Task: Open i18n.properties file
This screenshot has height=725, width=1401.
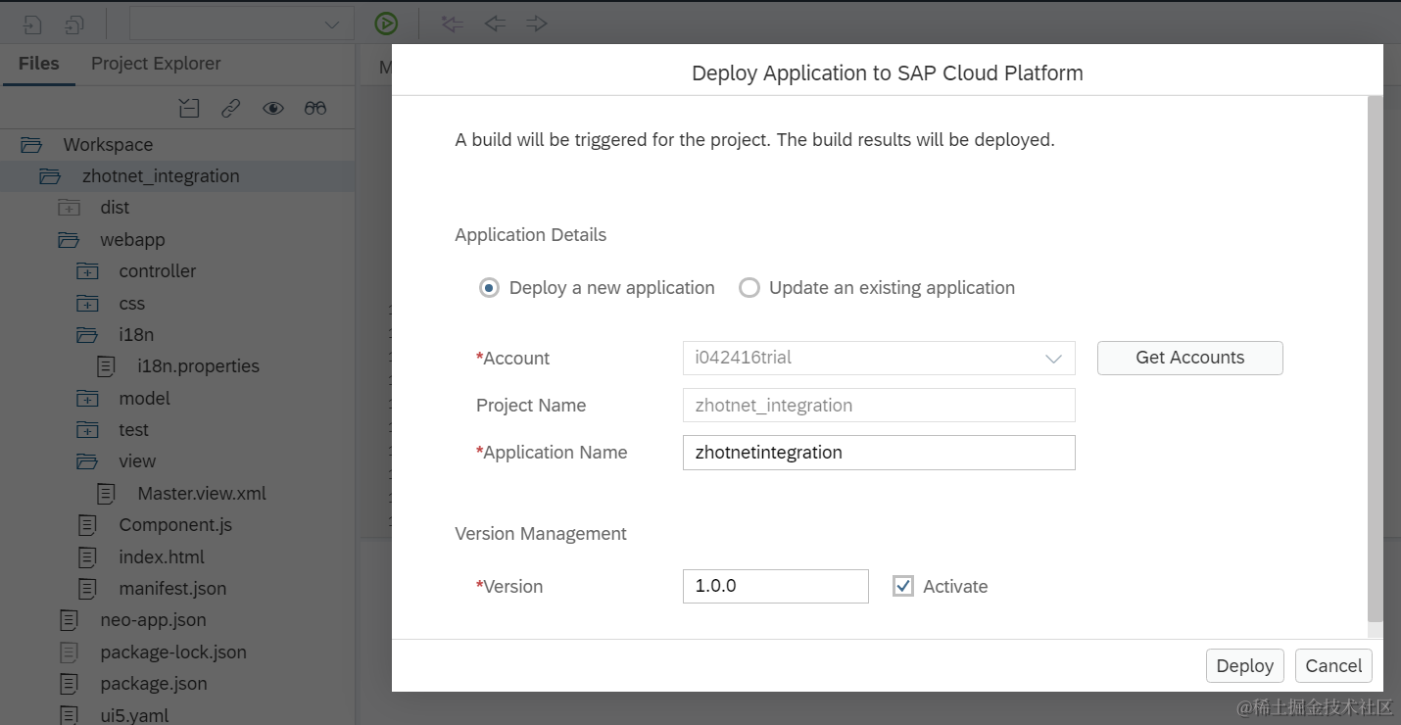Action: point(199,366)
